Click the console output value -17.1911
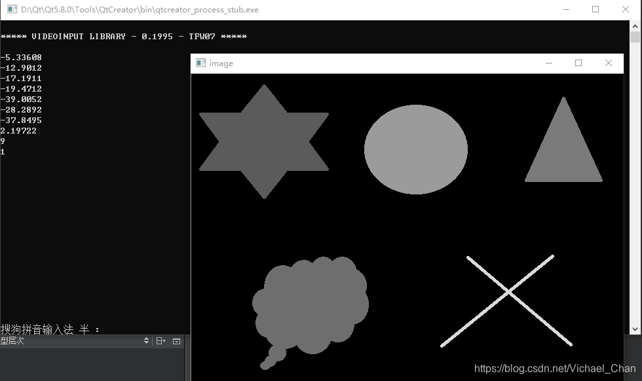 21,78
